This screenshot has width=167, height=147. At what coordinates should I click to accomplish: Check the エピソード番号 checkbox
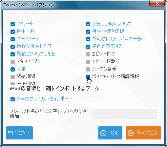[88, 62]
